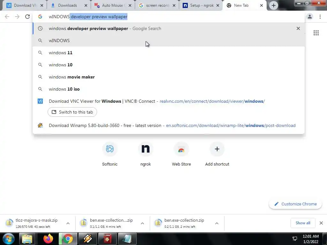
Task: Open the Chrome profile avatar icon
Action: click(x=310, y=17)
